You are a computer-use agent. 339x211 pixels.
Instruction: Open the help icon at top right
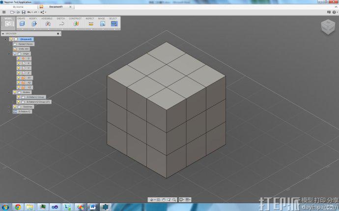[x=334, y=12]
